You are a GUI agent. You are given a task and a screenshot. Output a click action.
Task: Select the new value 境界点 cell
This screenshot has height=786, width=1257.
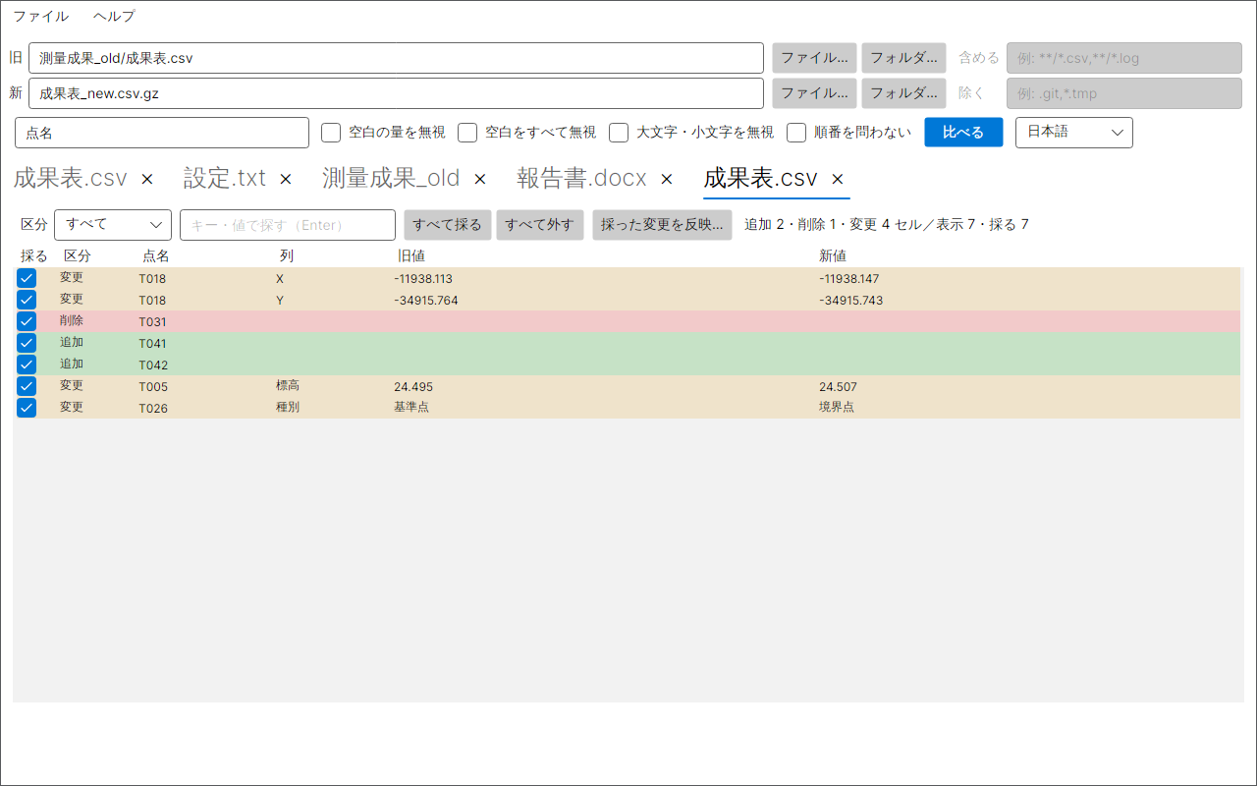(837, 407)
